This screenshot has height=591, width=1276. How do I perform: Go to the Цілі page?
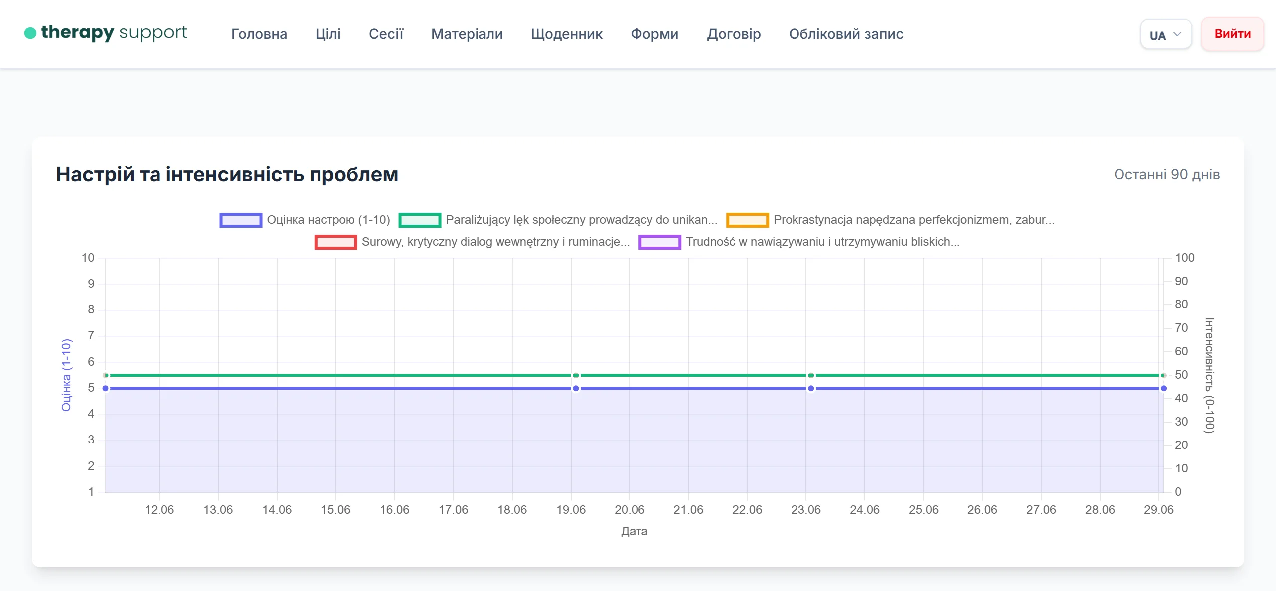point(328,34)
